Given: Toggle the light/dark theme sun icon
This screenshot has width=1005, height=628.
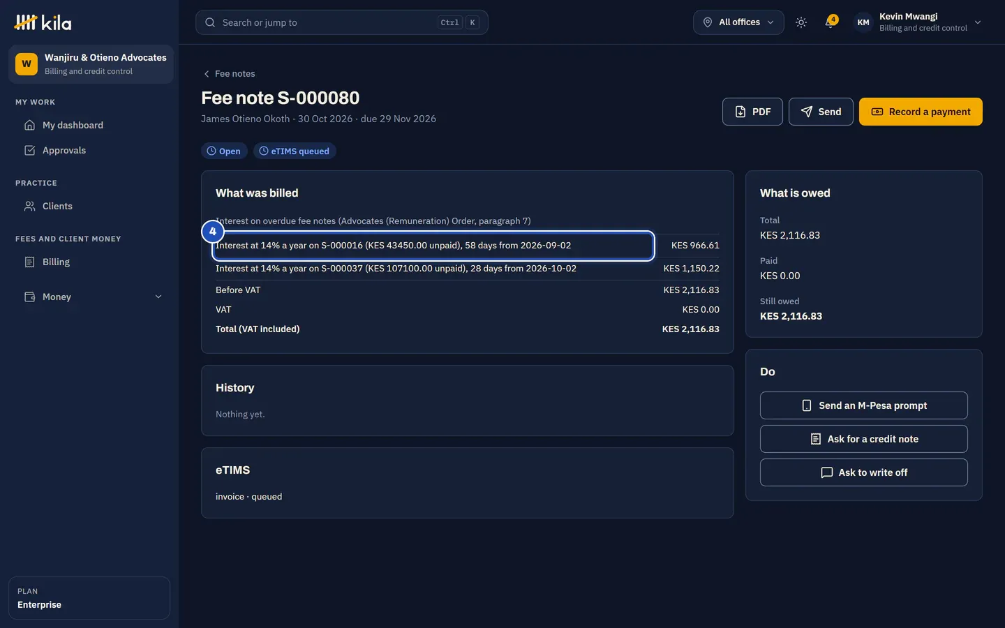Looking at the screenshot, I should coord(801,22).
